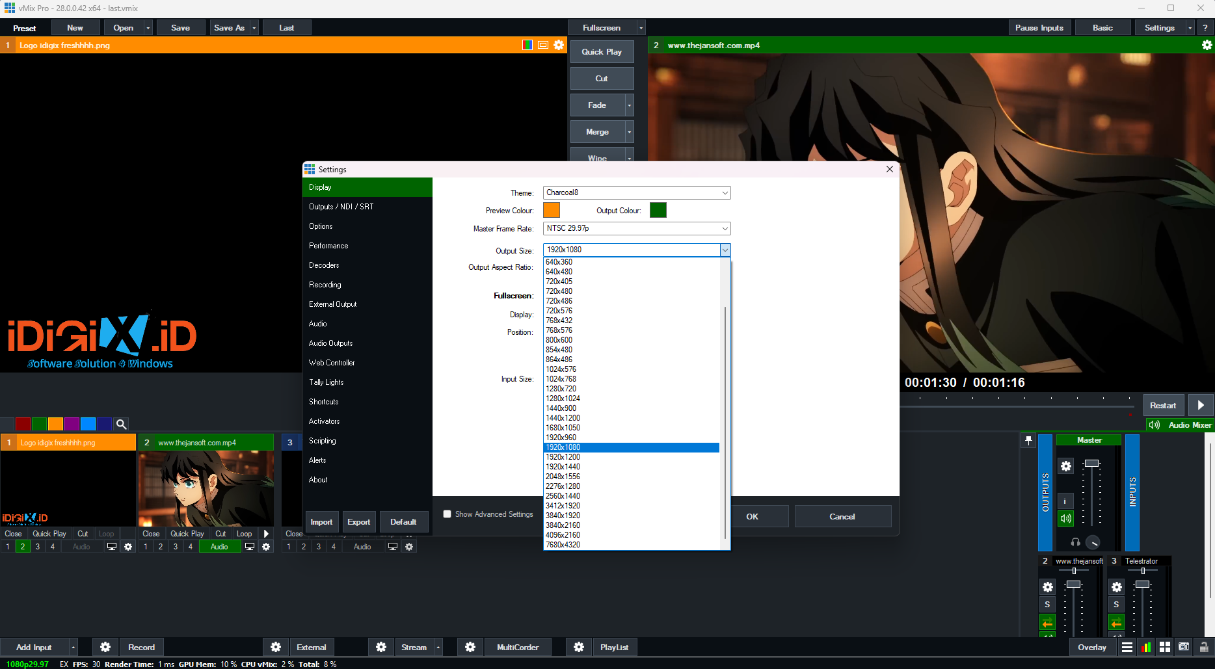Click the Restart button

[x=1163, y=405]
